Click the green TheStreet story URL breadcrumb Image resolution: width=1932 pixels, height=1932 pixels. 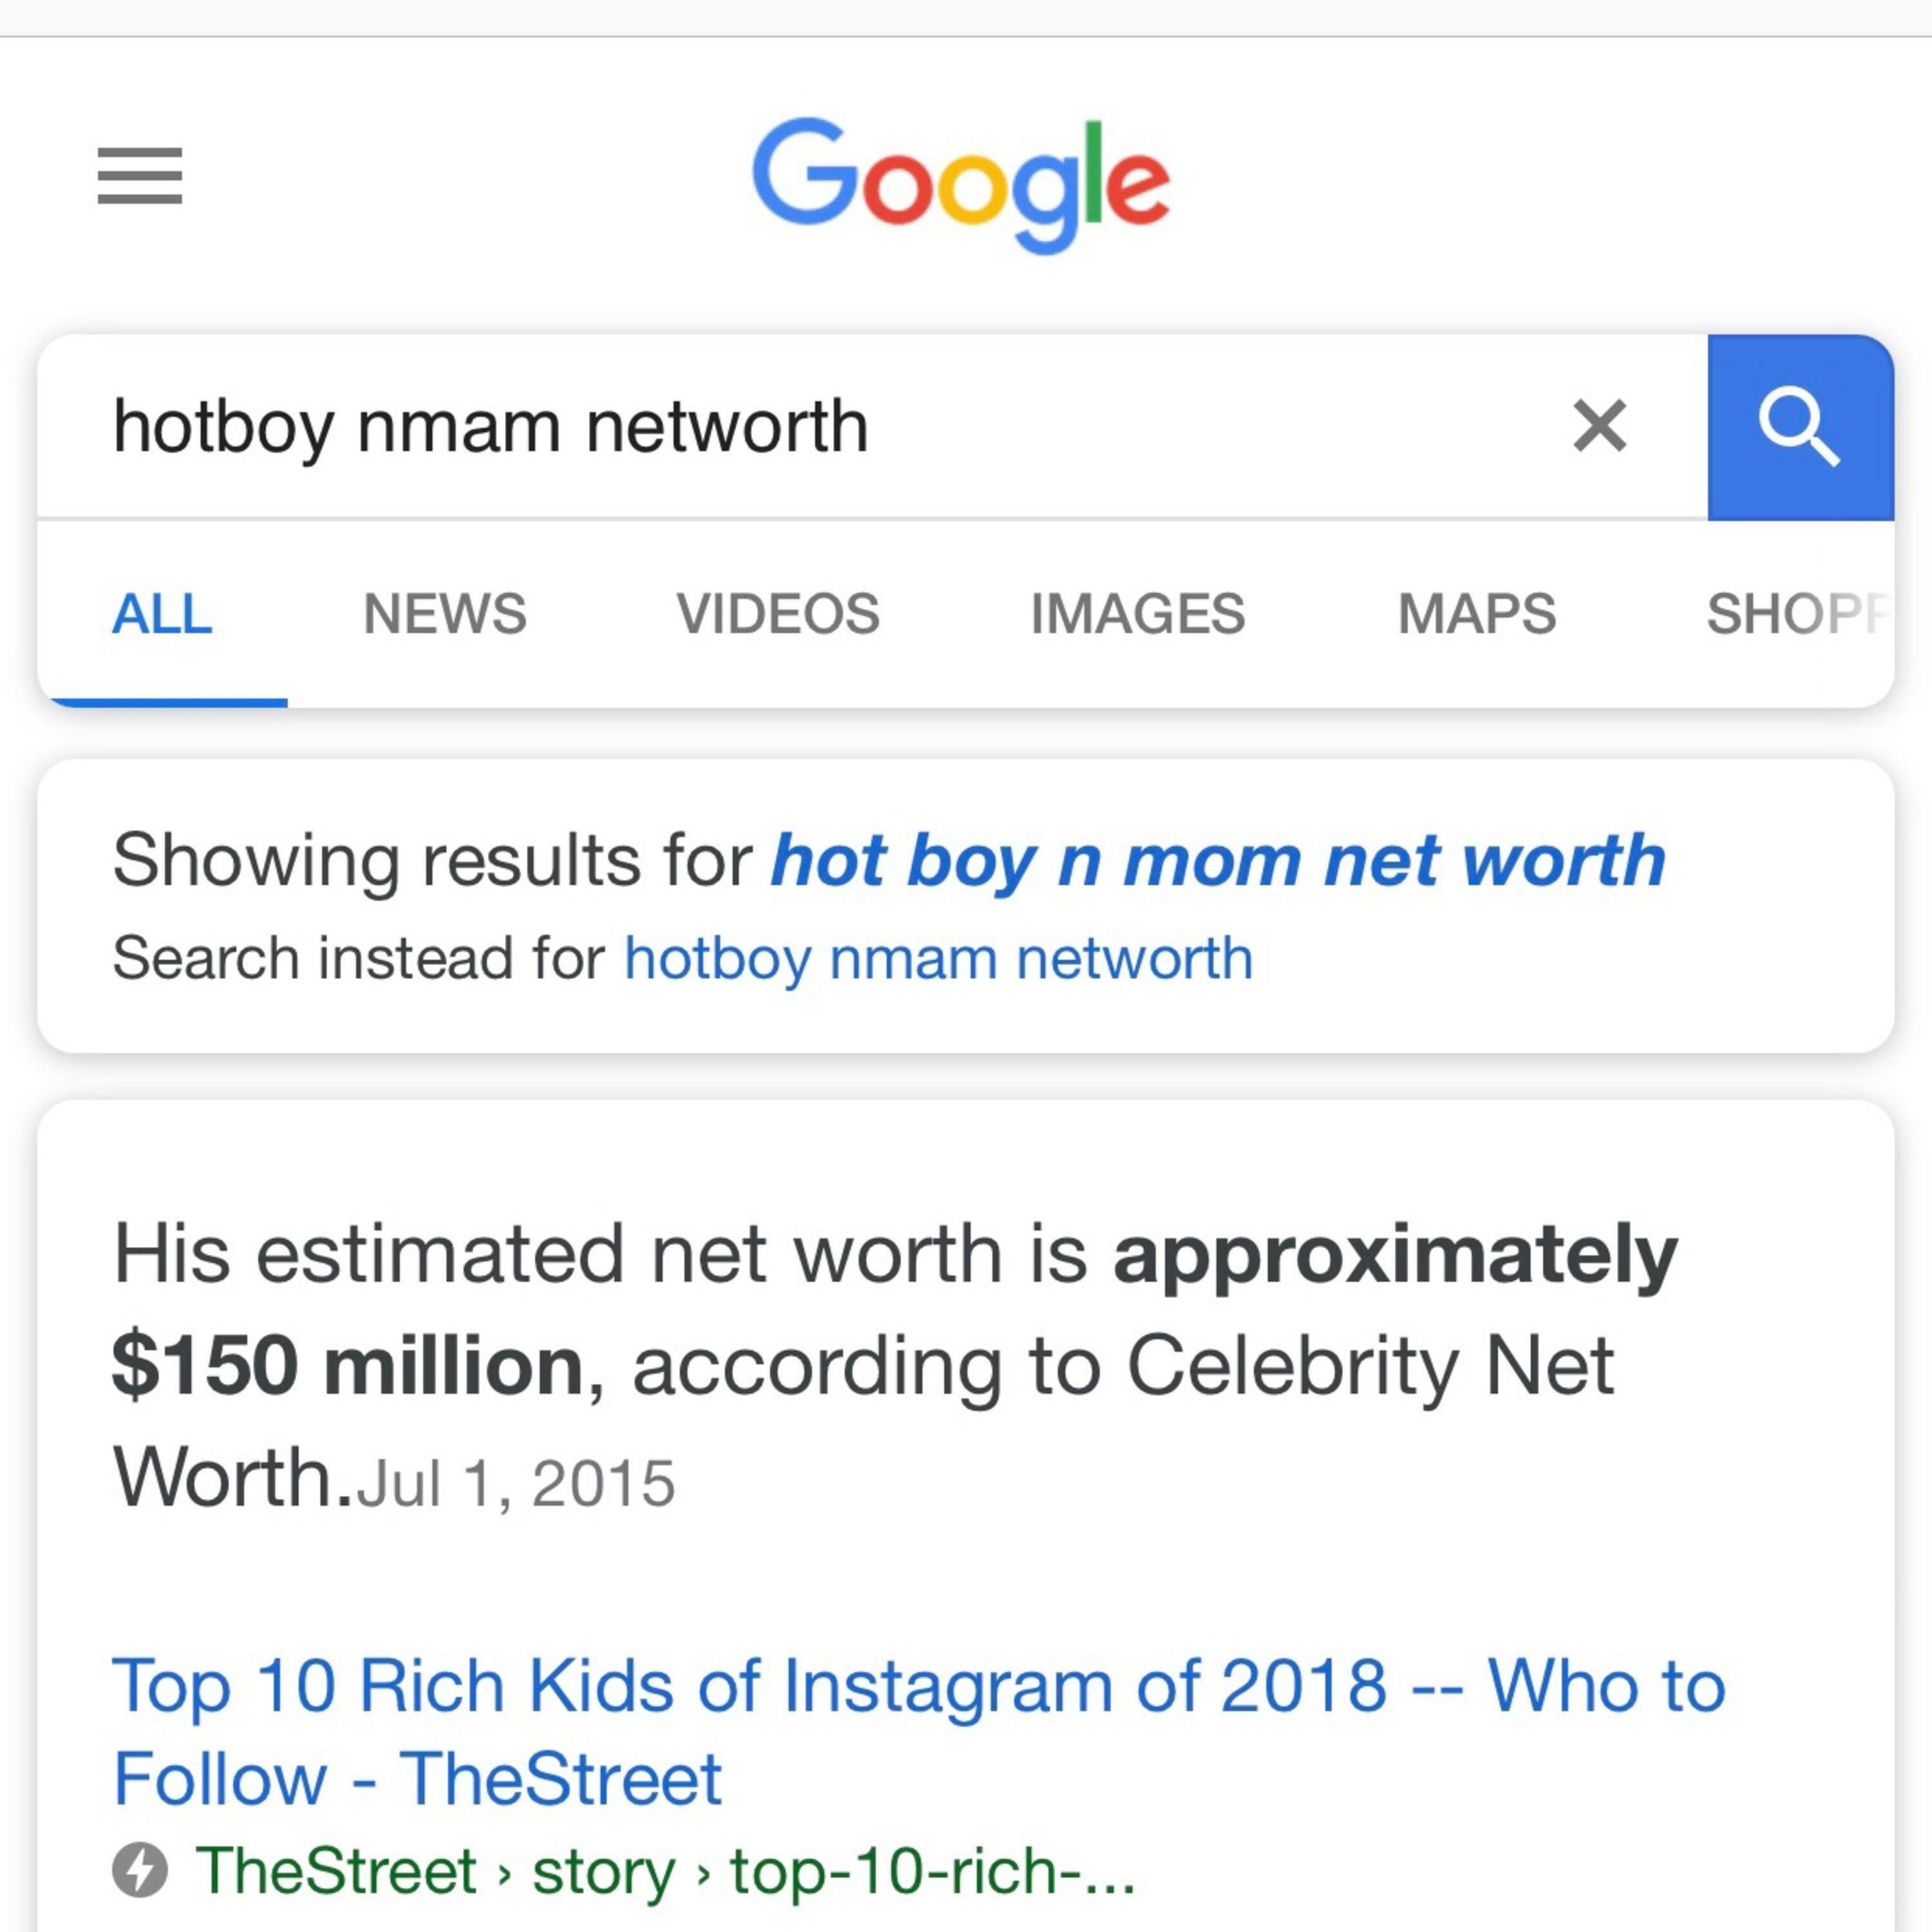coord(665,1870)
